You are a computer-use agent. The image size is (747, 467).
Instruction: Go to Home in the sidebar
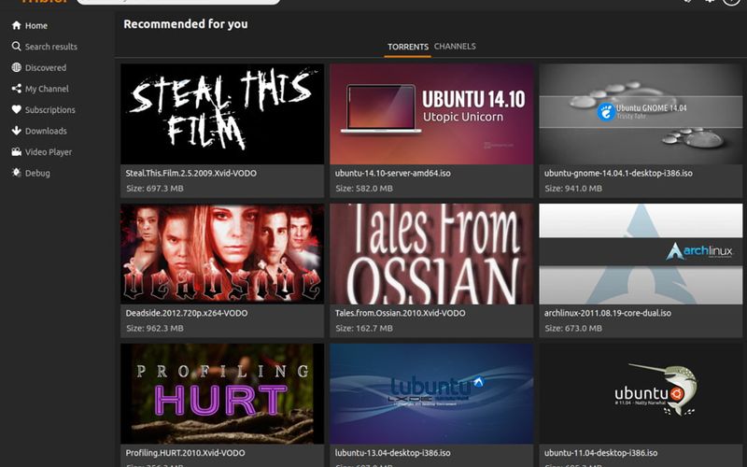pos(30,26)
